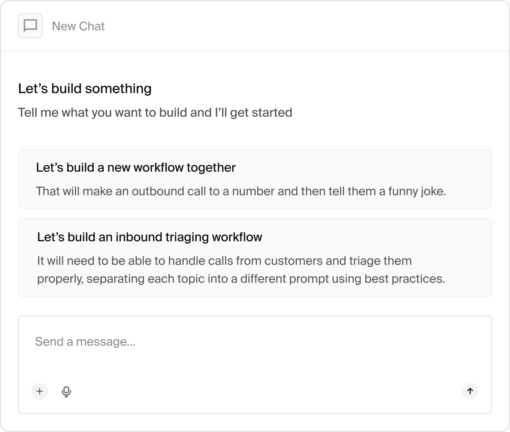Click the Let's build something heading

point(85,89)
